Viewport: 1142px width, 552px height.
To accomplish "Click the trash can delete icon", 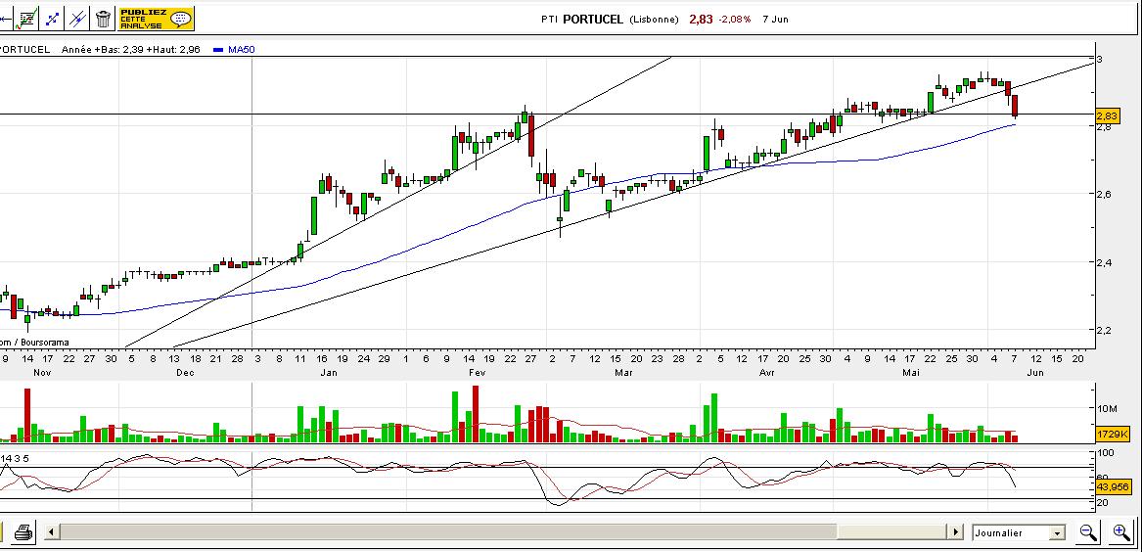I will click(x=103, y=19).
